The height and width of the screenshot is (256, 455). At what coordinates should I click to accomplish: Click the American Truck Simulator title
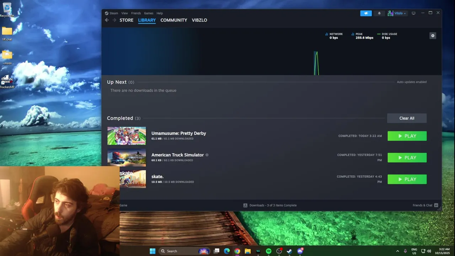click(x=177, y=155)
